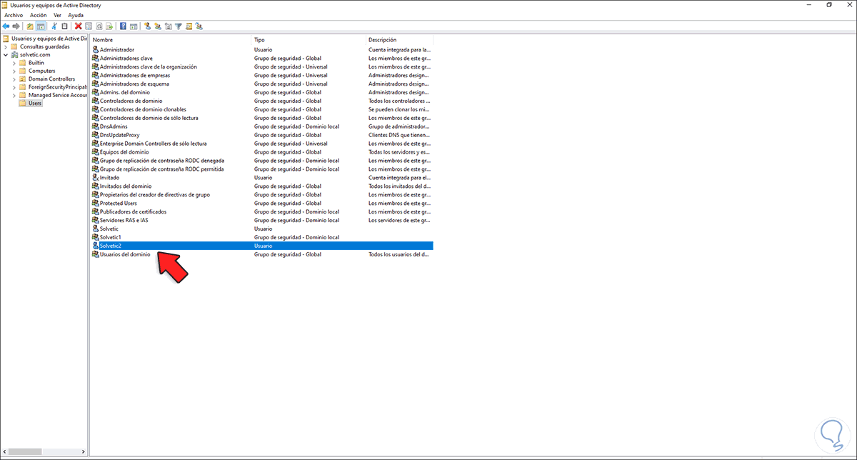The width and height of the screenshot is (857, 460).
Task: Click the Invitado user icon
Action: click(x=96, y=177)
